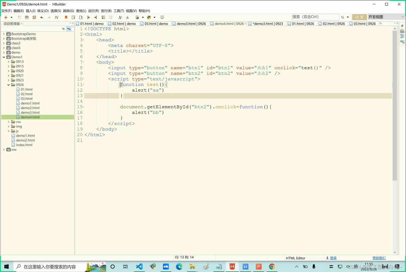This screenshot has height=272, width=406.
Task: Select index.html in the project tree
Action: pyautogui.click(x=24, y=145)
